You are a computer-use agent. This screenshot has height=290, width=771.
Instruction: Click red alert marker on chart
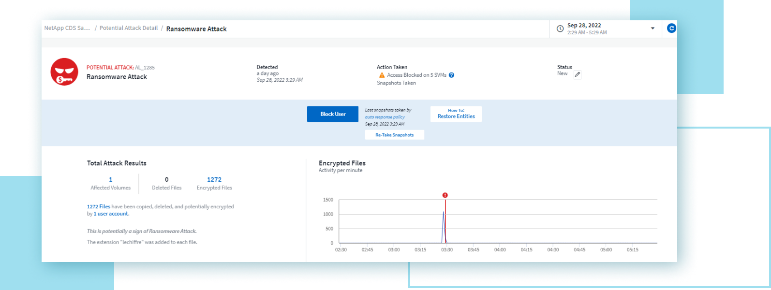point(445,195)
